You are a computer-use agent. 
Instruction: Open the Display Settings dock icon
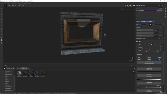tap(165, 8)
